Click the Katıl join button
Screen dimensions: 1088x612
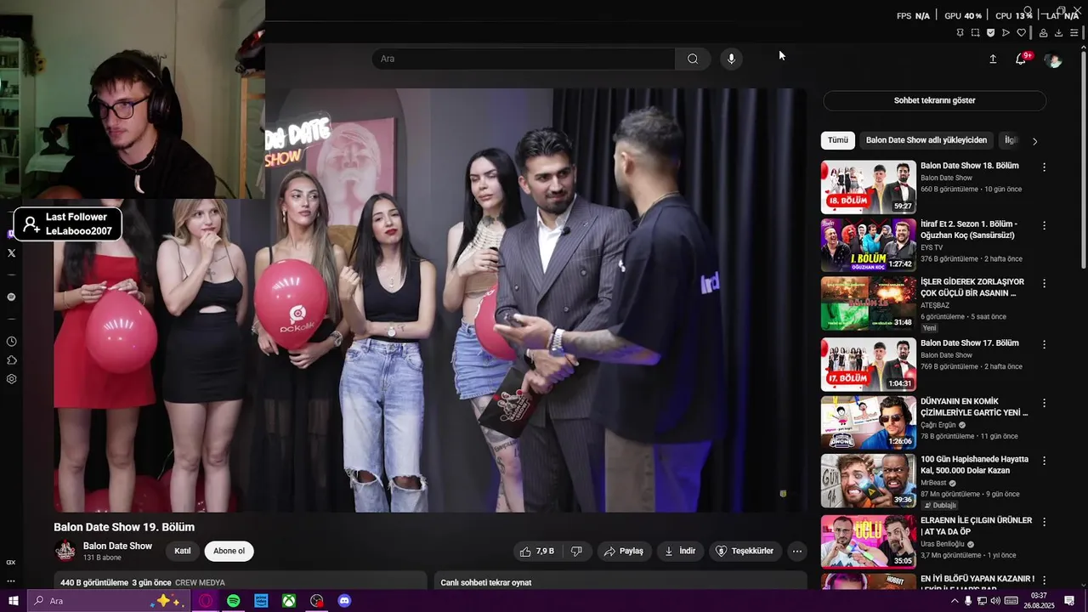pyautogui.click(x=183, y=551)
